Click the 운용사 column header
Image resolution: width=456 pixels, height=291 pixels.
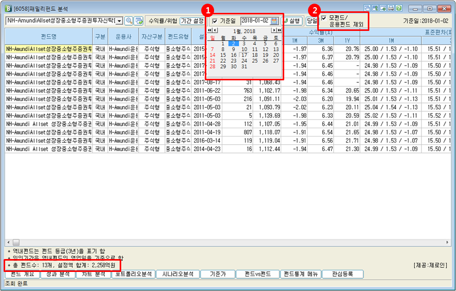pyautogui.click(x=123, y=37)
